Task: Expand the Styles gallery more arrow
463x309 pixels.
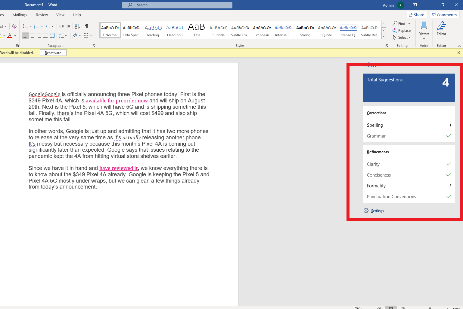Action: [x=384, y=36]
